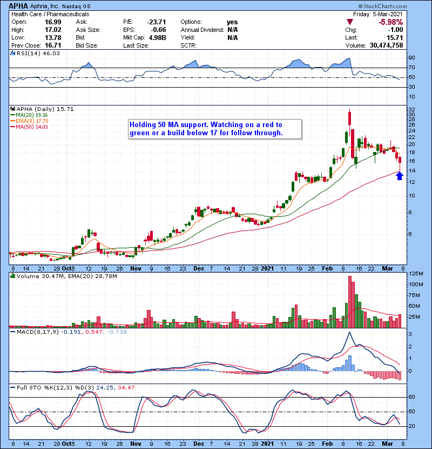Click the APHA (Daily) candlestick icon
432x449 pixels.
[x=12, y=109]
